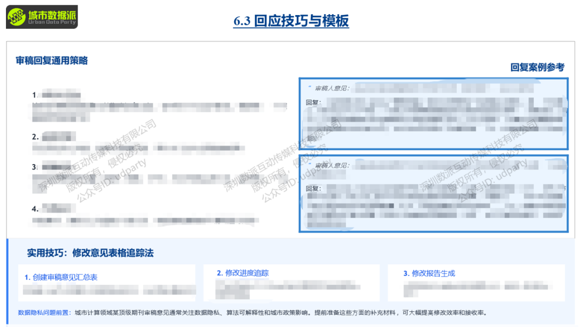Click 回复 label in first case box

(x=313, y=102)
